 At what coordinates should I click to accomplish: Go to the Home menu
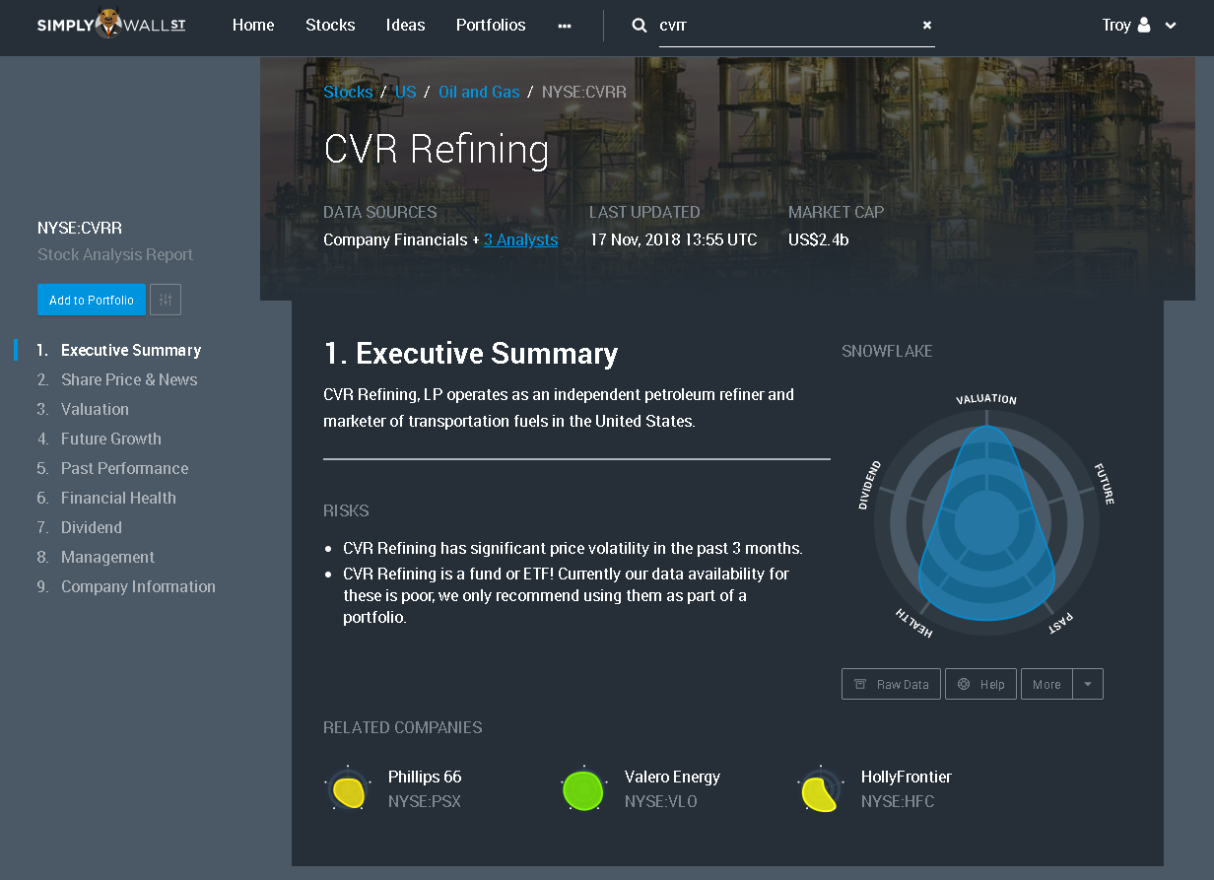[253, 26]
